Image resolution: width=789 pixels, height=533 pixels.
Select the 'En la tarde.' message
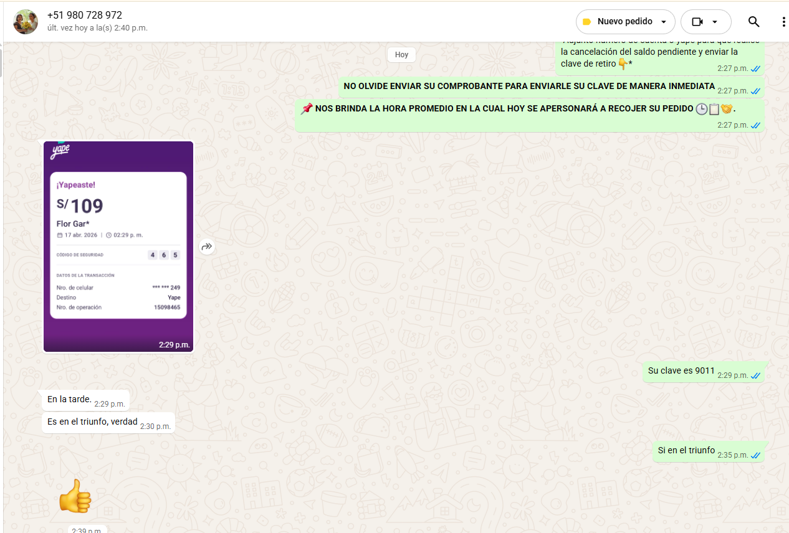[x=69, y=400]
